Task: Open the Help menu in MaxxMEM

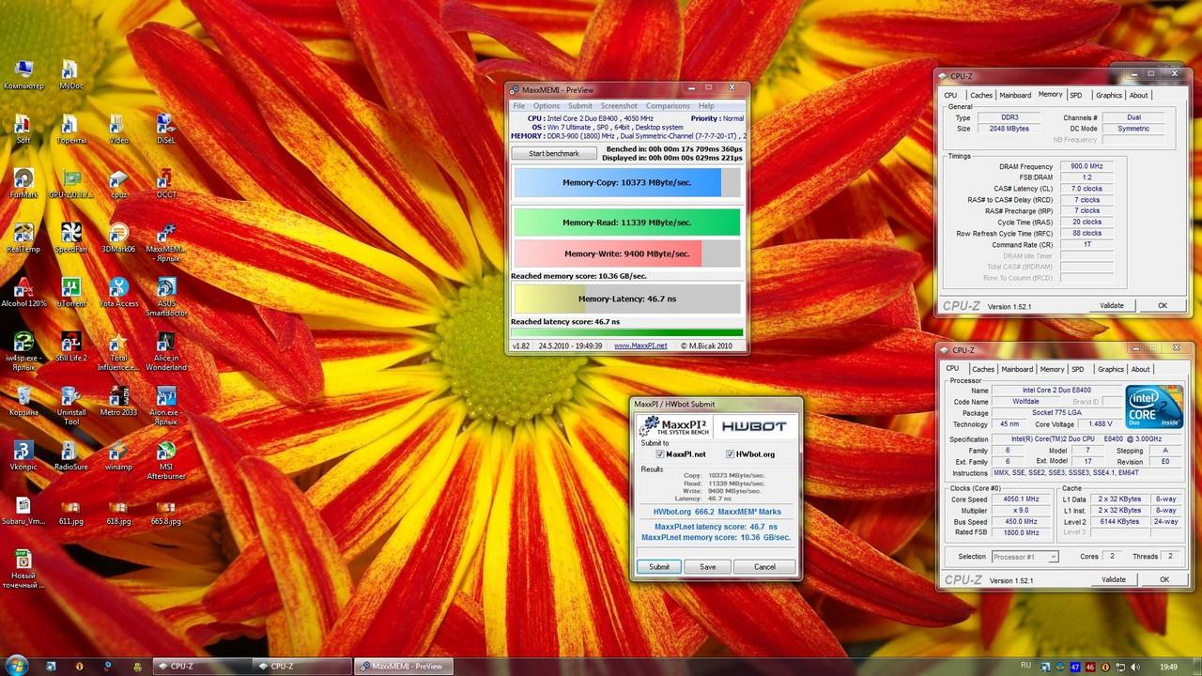Action: point(706,106)
